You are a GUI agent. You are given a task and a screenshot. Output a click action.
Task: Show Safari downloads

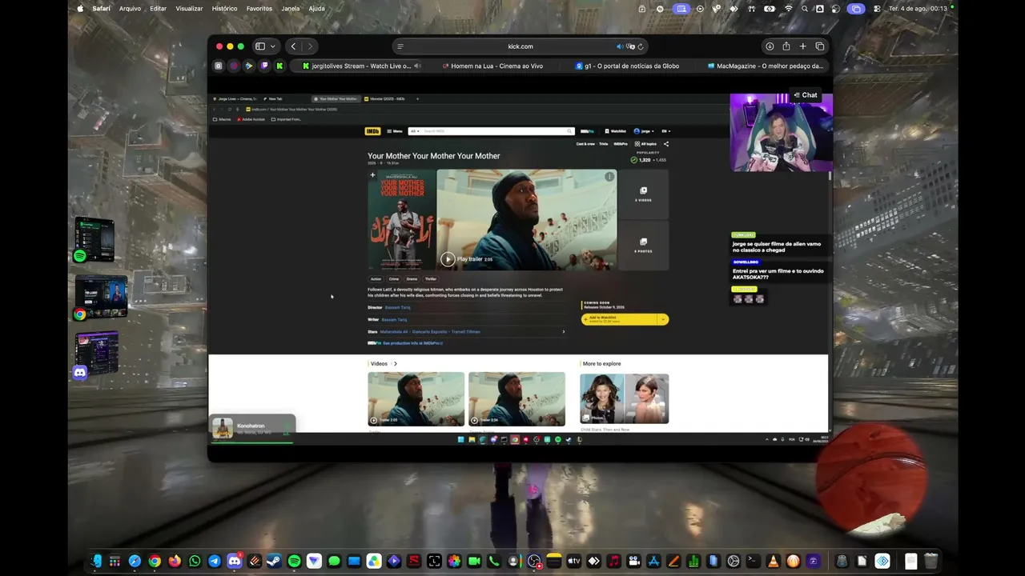tap(770, 46)
